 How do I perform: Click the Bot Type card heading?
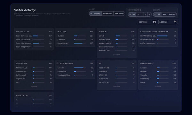[62, 32]
